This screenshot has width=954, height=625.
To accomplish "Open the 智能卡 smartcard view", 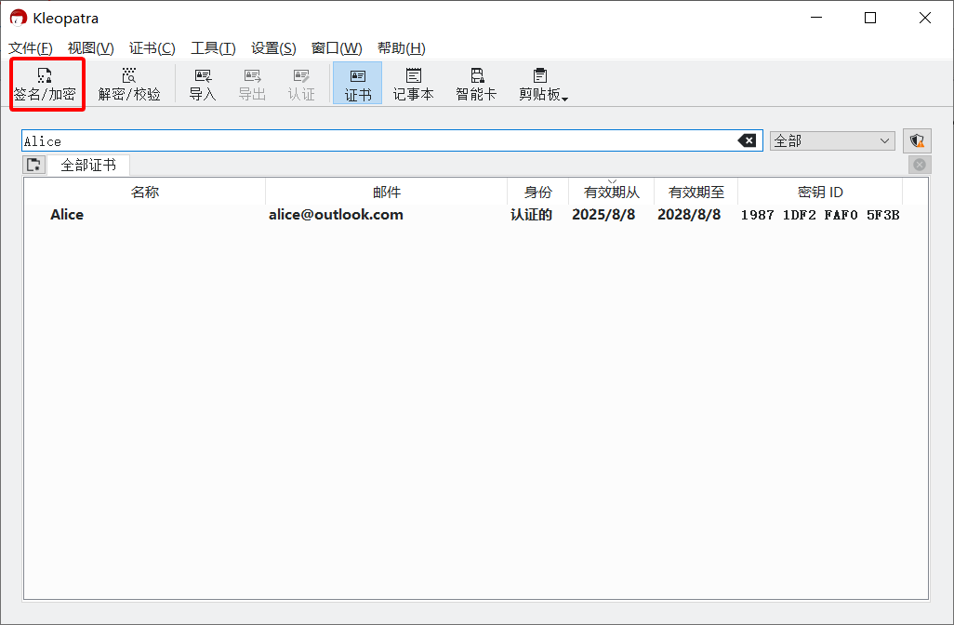I will click(476, 84).
